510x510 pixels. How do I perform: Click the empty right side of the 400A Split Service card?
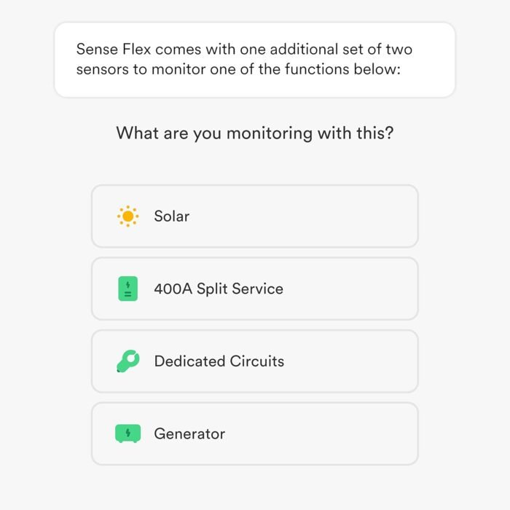(358, 289)
